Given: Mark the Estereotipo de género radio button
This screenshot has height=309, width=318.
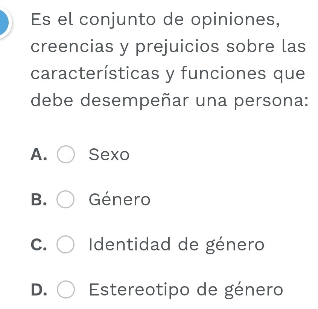Looking at the screenshot, I should click(66, 290).
